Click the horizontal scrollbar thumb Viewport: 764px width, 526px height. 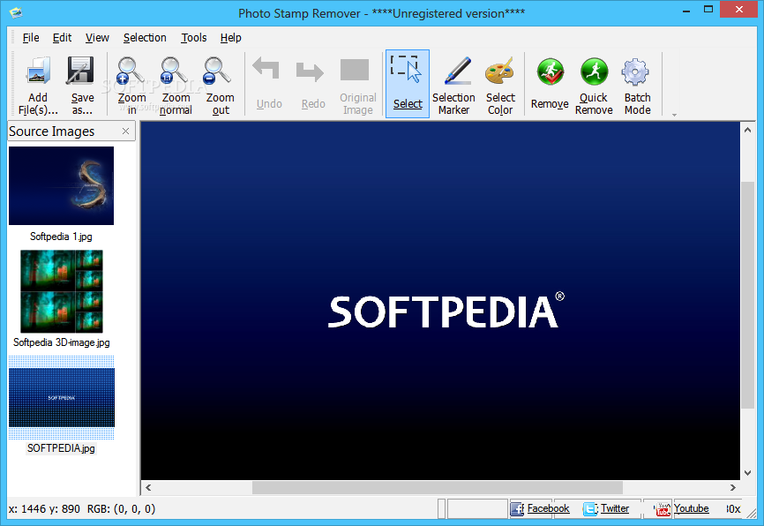point(437,487)
